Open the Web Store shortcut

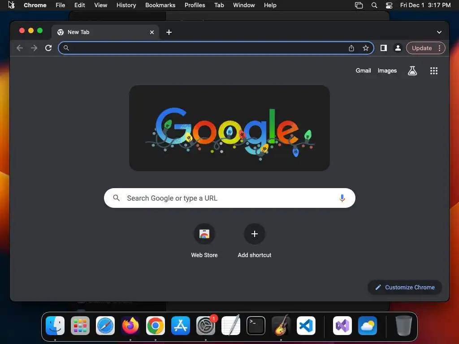pos(204,241)
